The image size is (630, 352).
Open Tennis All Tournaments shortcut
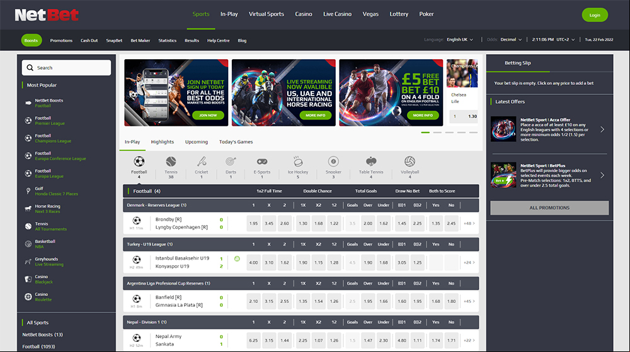point(46,226)
